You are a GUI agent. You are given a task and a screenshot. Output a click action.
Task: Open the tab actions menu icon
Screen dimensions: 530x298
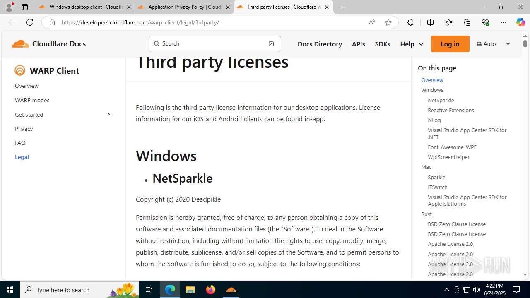tap(25, 7)
